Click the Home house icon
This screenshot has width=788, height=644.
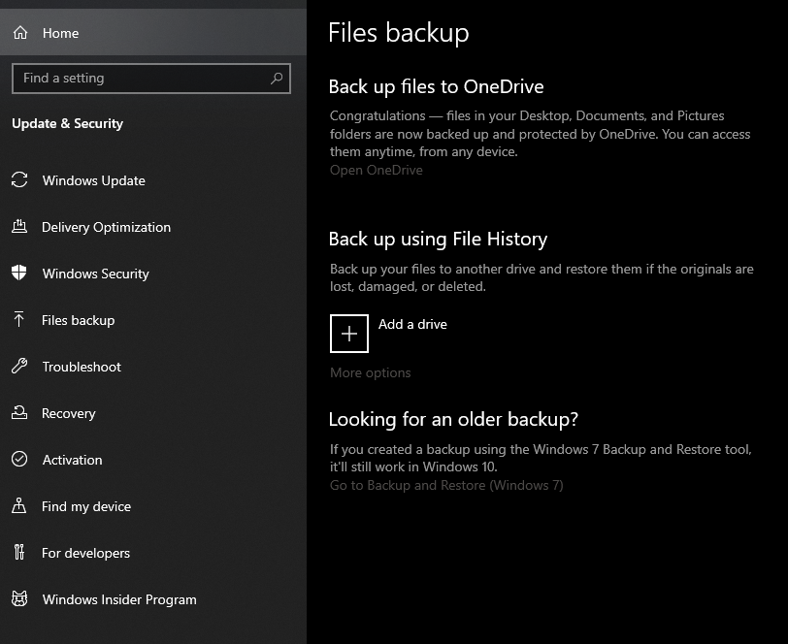point(20,33)
